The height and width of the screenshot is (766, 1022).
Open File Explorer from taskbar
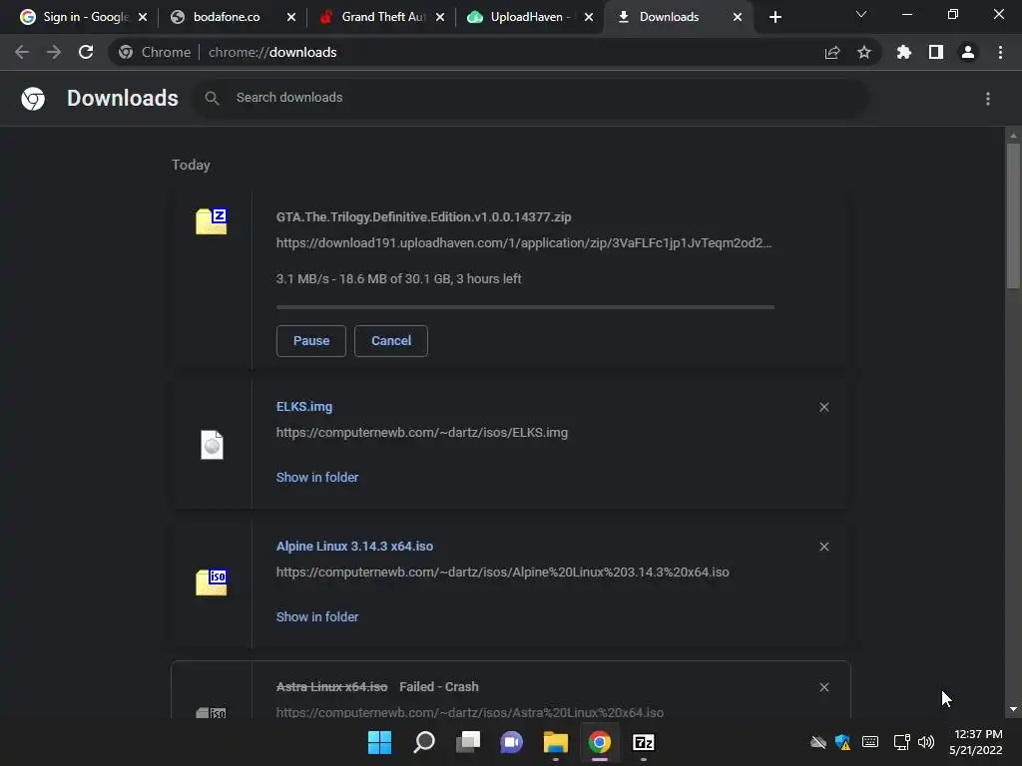tap(556, 742)
